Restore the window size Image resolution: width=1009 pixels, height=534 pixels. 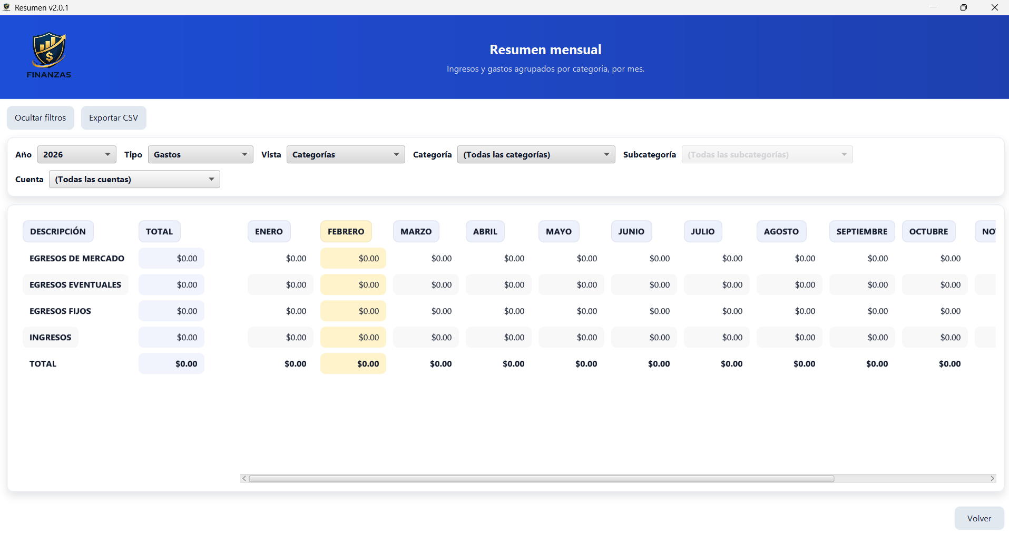coord(963,7)
